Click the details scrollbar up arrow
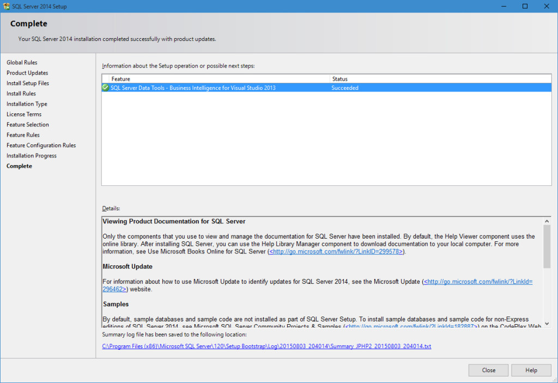558x383 pixels. [x=547, y=221]
